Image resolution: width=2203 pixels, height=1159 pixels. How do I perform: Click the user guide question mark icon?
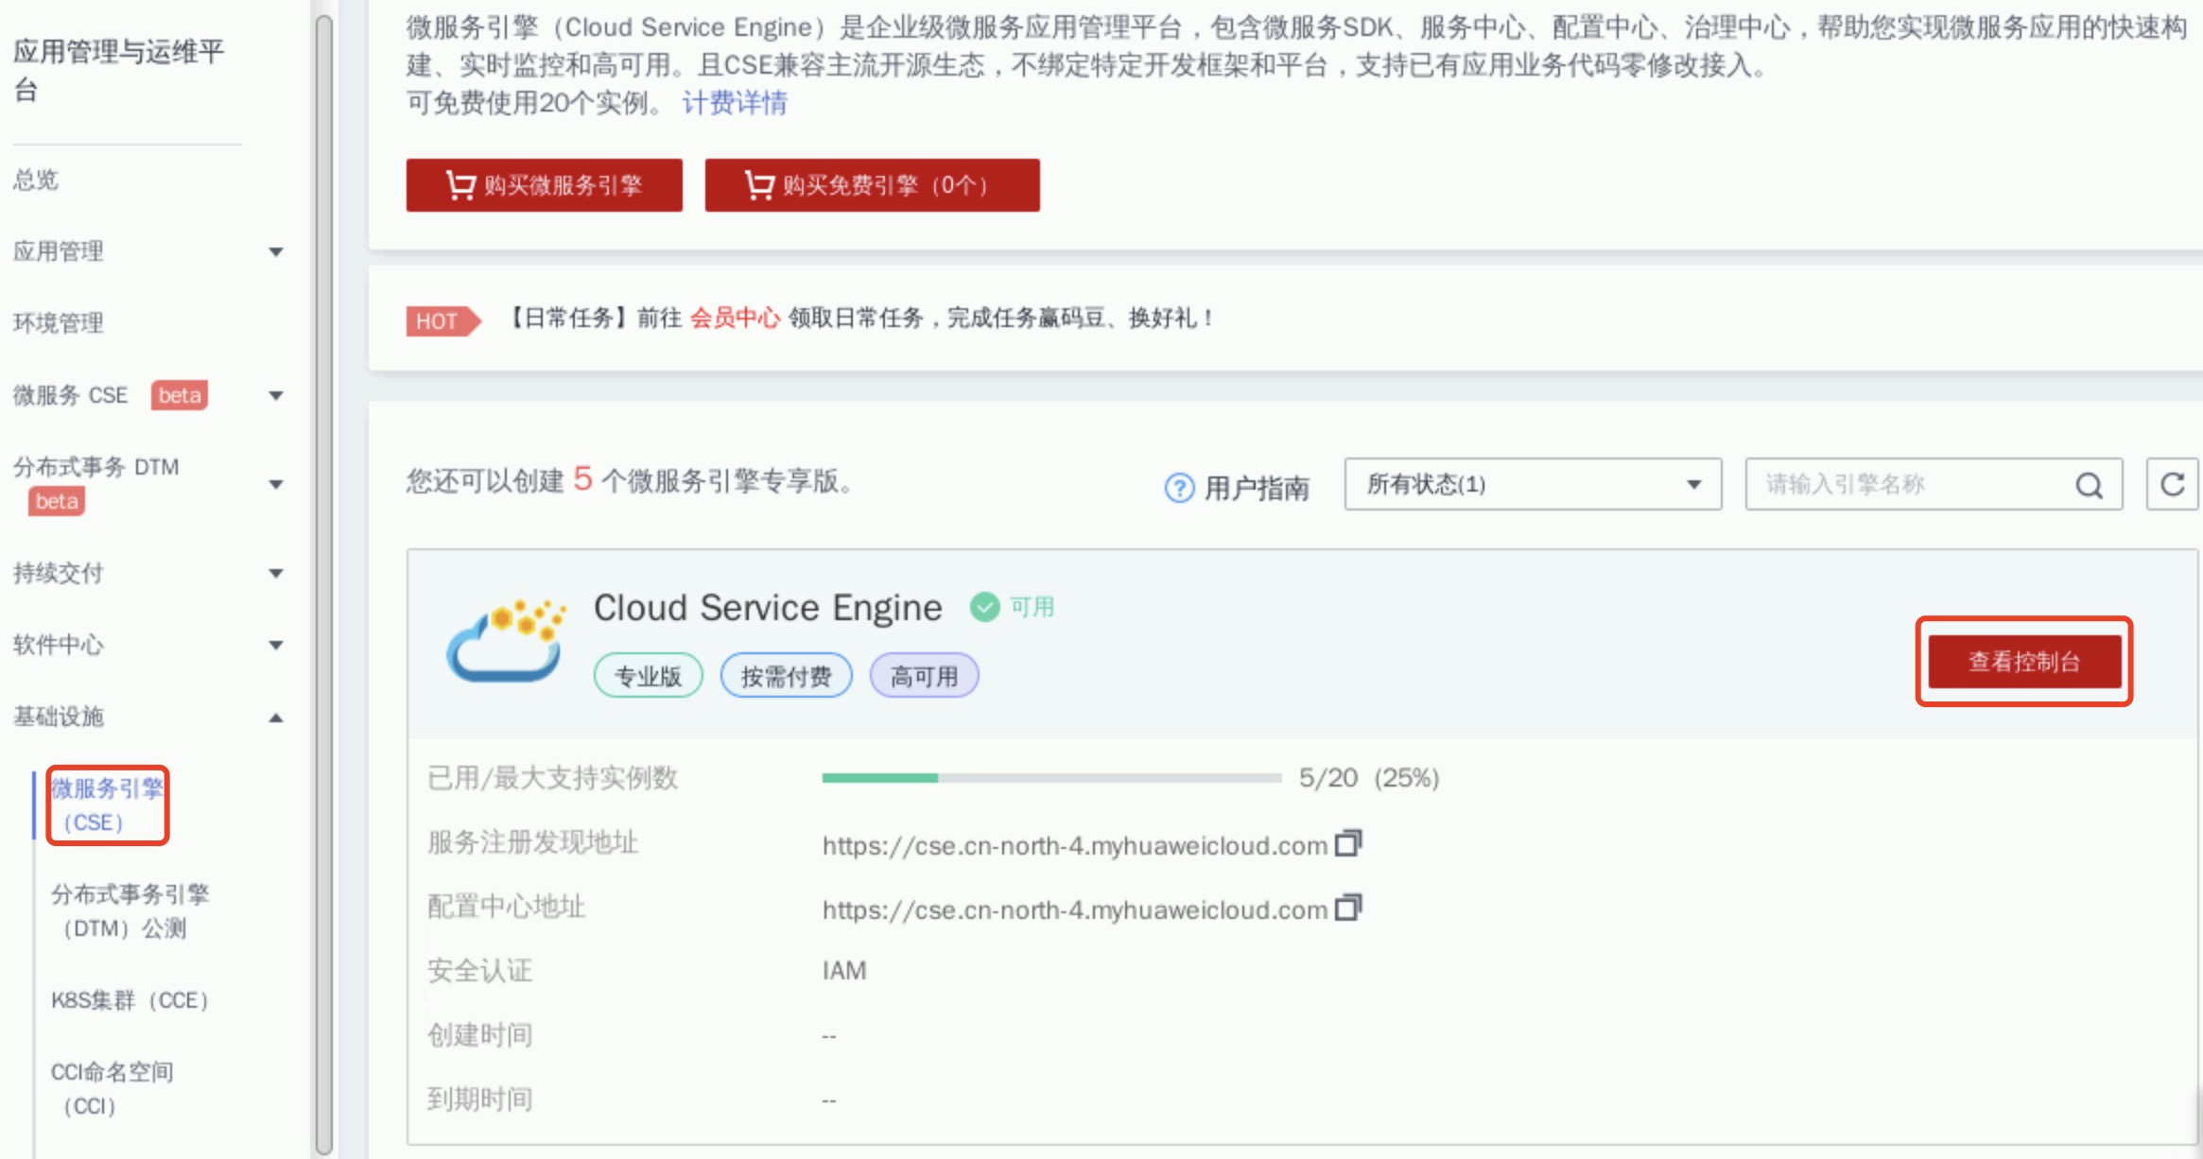coord(1179,488)
